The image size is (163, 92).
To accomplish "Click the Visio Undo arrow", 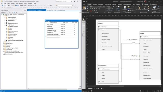I will (86, 2).
